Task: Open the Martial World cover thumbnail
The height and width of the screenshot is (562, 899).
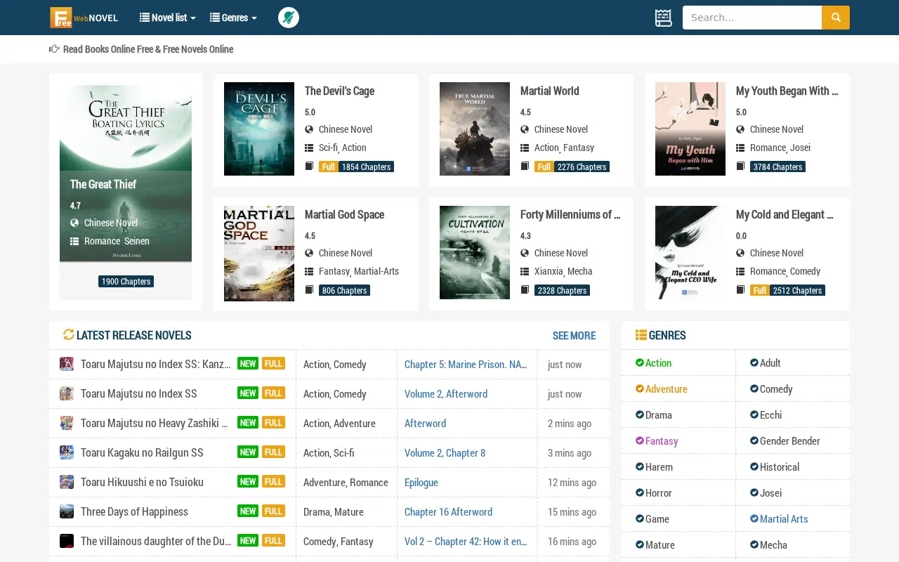Action: (475, 129)
